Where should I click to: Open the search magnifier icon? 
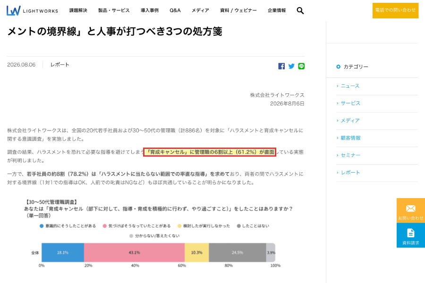click(x=300, y=10)
